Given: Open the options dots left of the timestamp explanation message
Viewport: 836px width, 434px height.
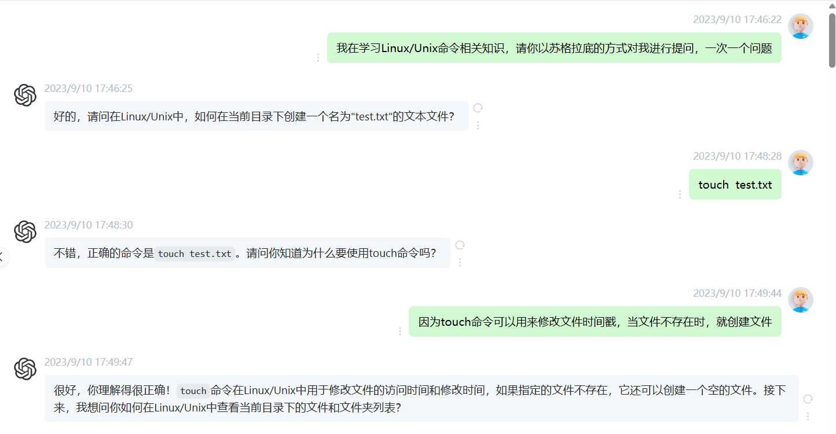Looking at the screenshot, I should coord(399,332).
